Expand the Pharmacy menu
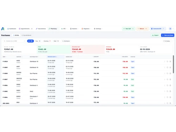Screen dimensions: 176x132 [54, 29]
